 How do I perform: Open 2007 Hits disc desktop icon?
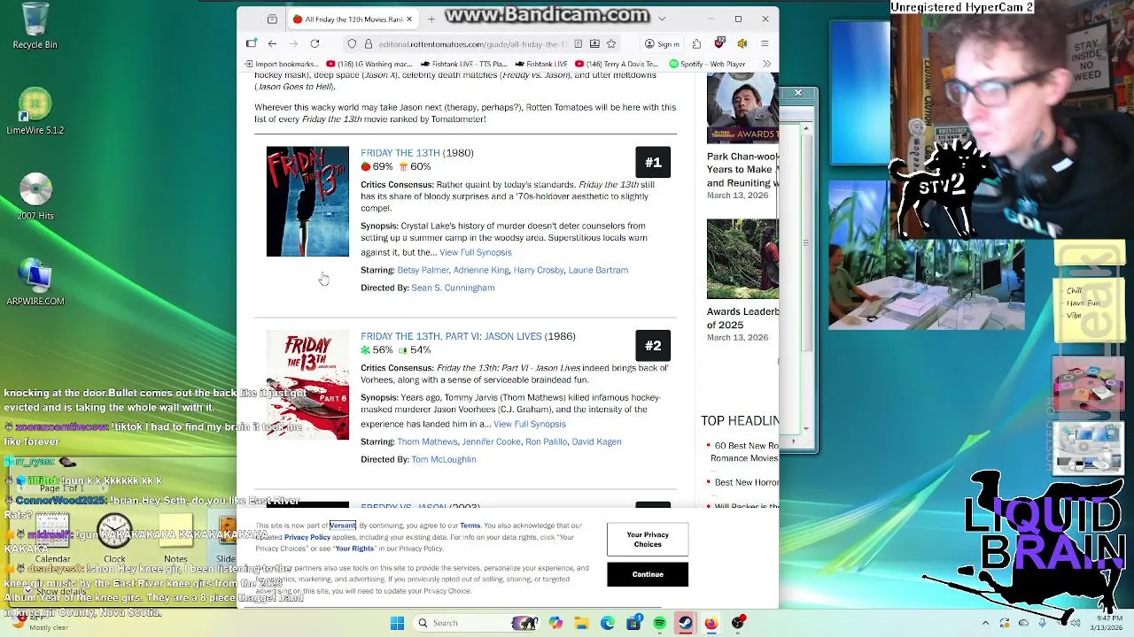(35, 196)
